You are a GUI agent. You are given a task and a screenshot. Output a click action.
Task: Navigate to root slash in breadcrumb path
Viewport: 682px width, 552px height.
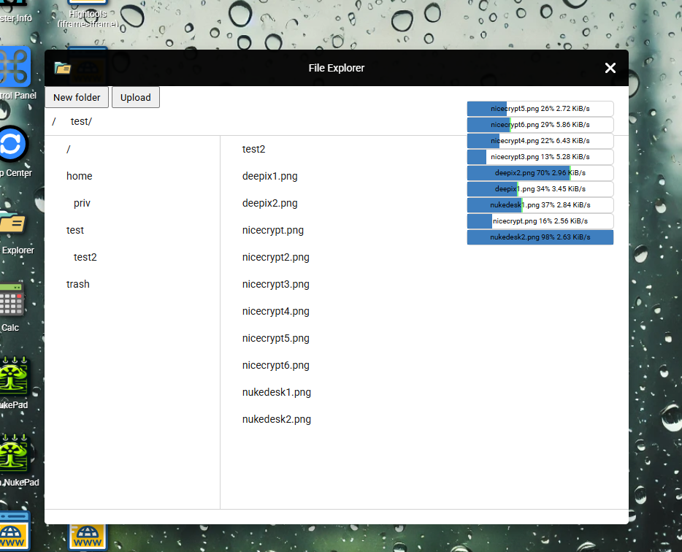coord(54,121)
